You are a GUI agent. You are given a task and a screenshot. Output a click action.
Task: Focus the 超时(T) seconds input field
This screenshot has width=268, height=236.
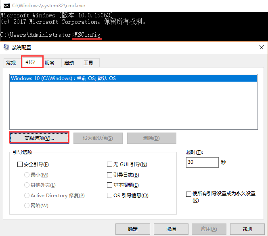coord(202,162)
